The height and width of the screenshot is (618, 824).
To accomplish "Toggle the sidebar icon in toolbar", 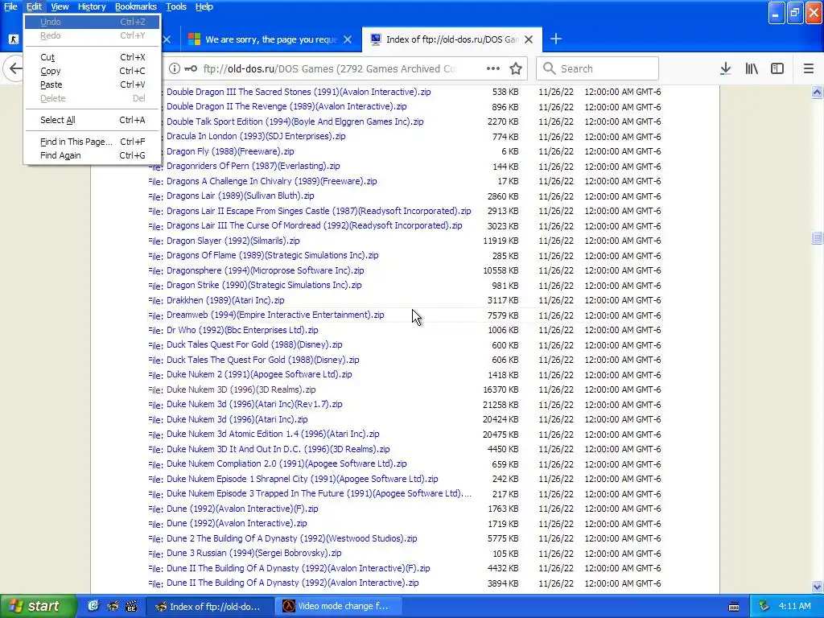I will (x=777, y=69).
